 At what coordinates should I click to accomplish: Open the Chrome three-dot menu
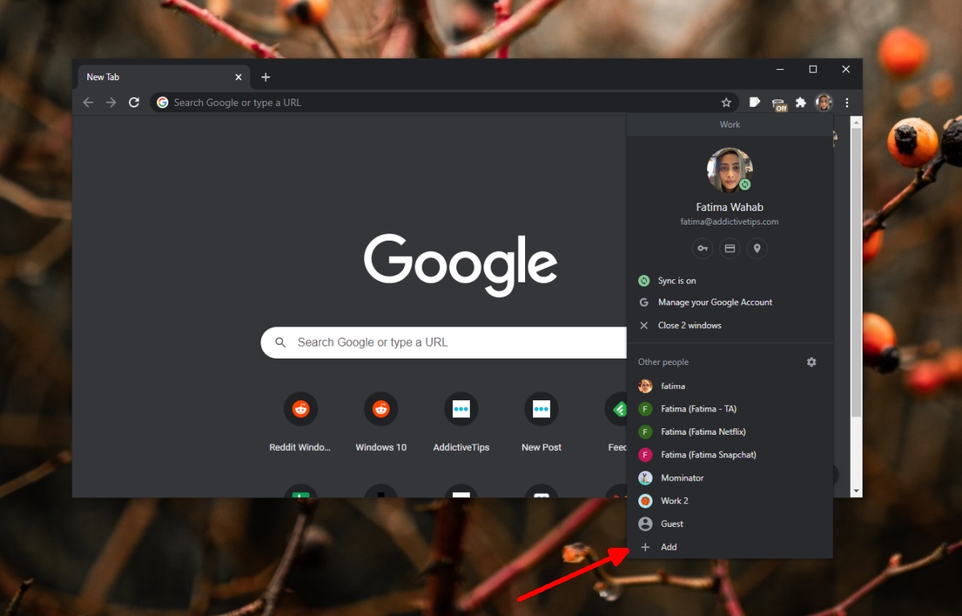click(847, 103)
